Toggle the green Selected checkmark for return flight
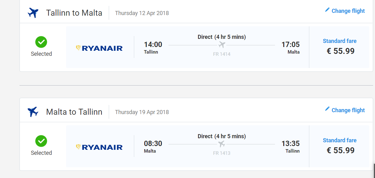Viewport: 375px width, 178px height. tap(41, 141)
